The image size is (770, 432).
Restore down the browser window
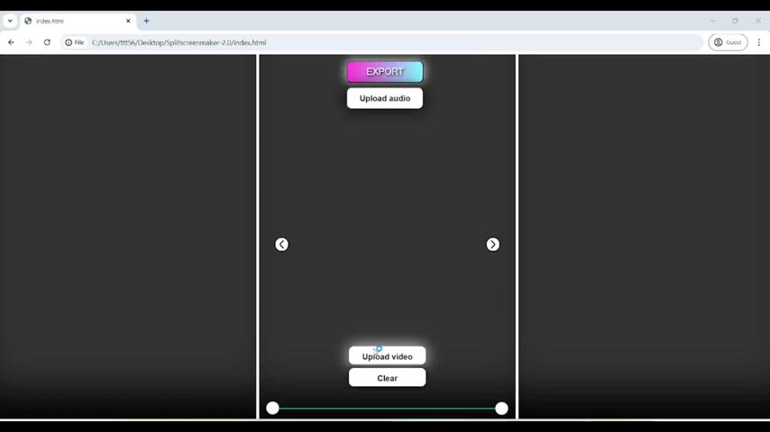(735, 21)
